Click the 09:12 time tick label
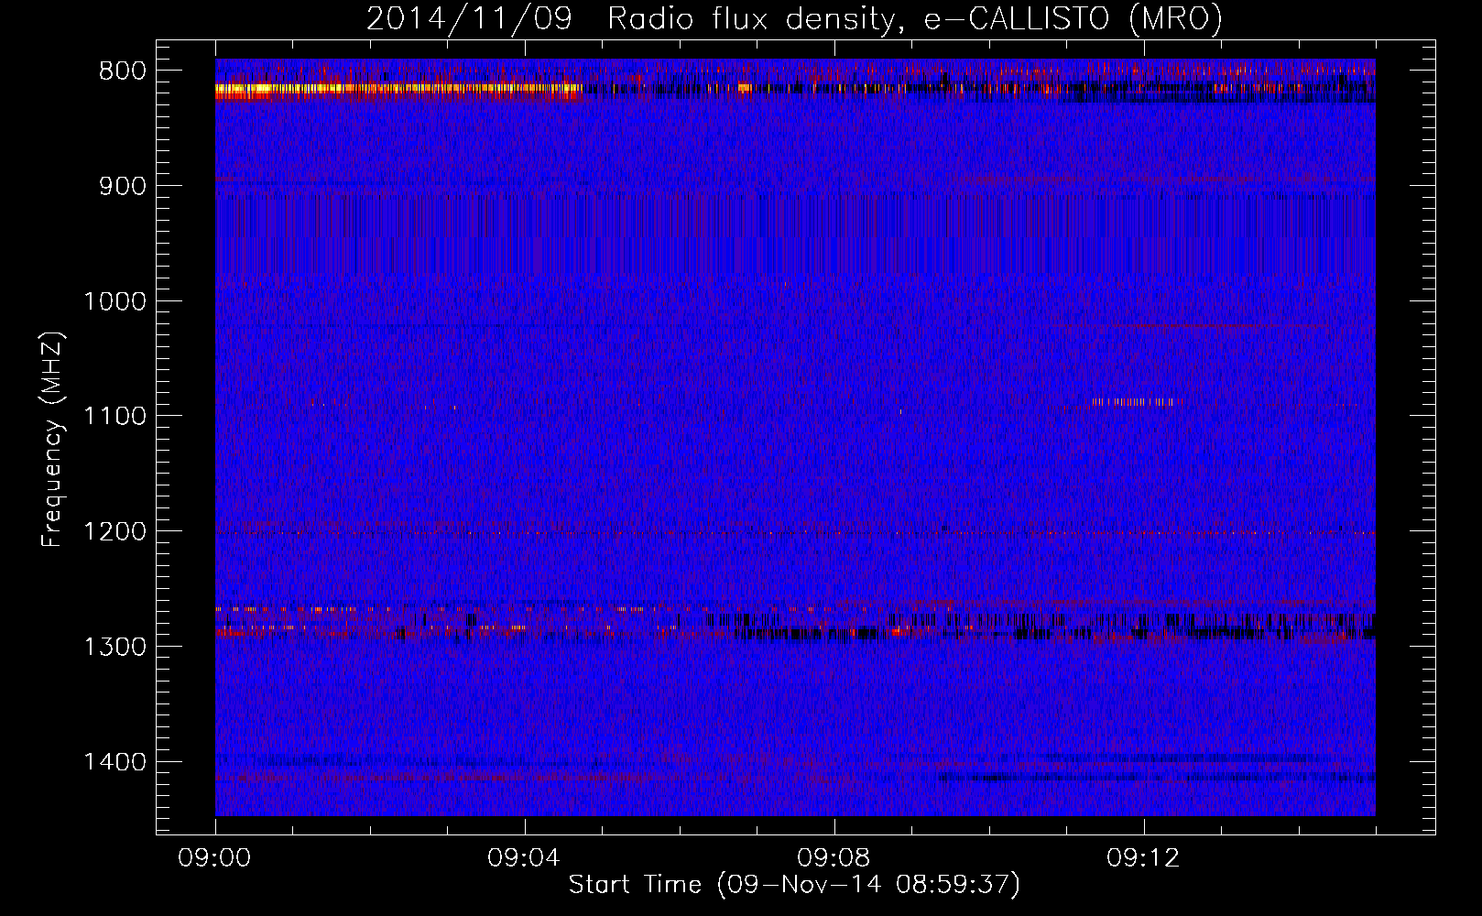 (x=1144, y=858)
